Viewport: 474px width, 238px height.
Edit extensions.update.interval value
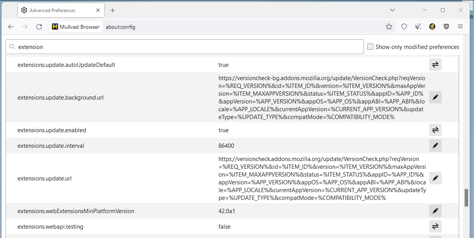tap(435, 146)
